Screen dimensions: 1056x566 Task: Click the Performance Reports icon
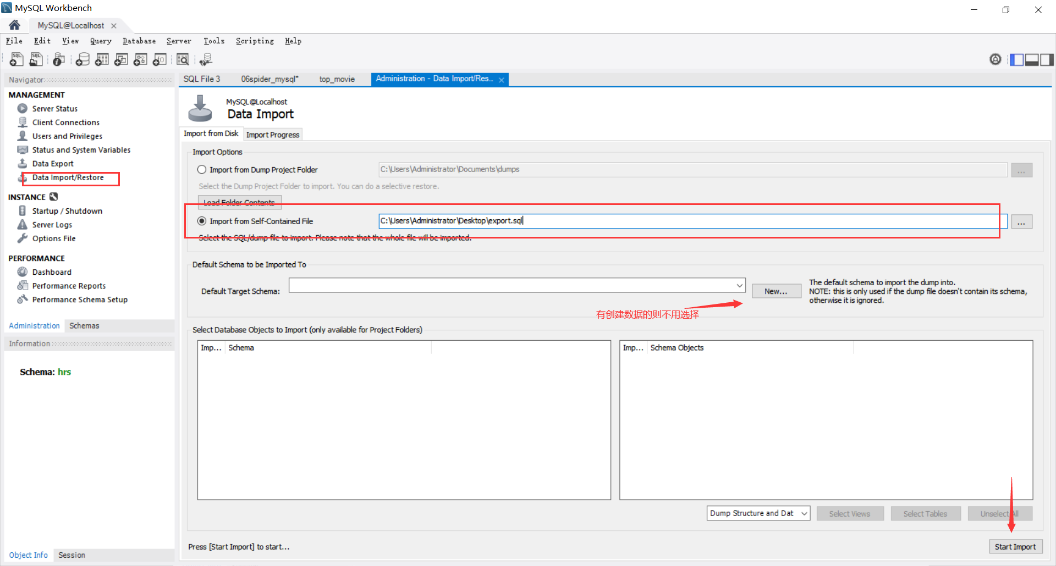[23, 285]
